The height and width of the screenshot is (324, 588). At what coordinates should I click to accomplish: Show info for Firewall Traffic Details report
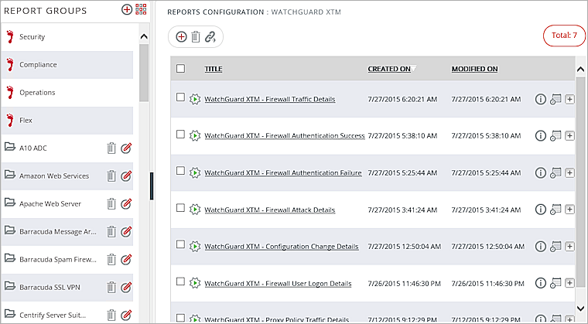[x=541, y=99]
